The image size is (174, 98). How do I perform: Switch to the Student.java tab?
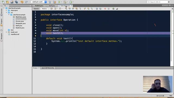click(x=39, y=5)
